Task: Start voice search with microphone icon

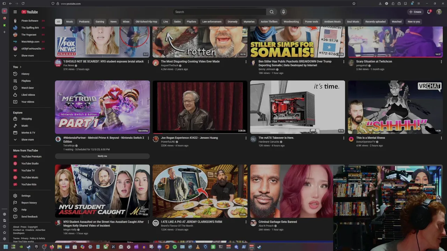Action: [x=283, y=12]
